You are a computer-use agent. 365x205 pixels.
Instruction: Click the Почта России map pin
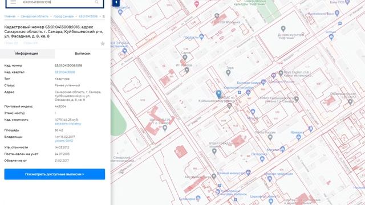coord(270,137)
